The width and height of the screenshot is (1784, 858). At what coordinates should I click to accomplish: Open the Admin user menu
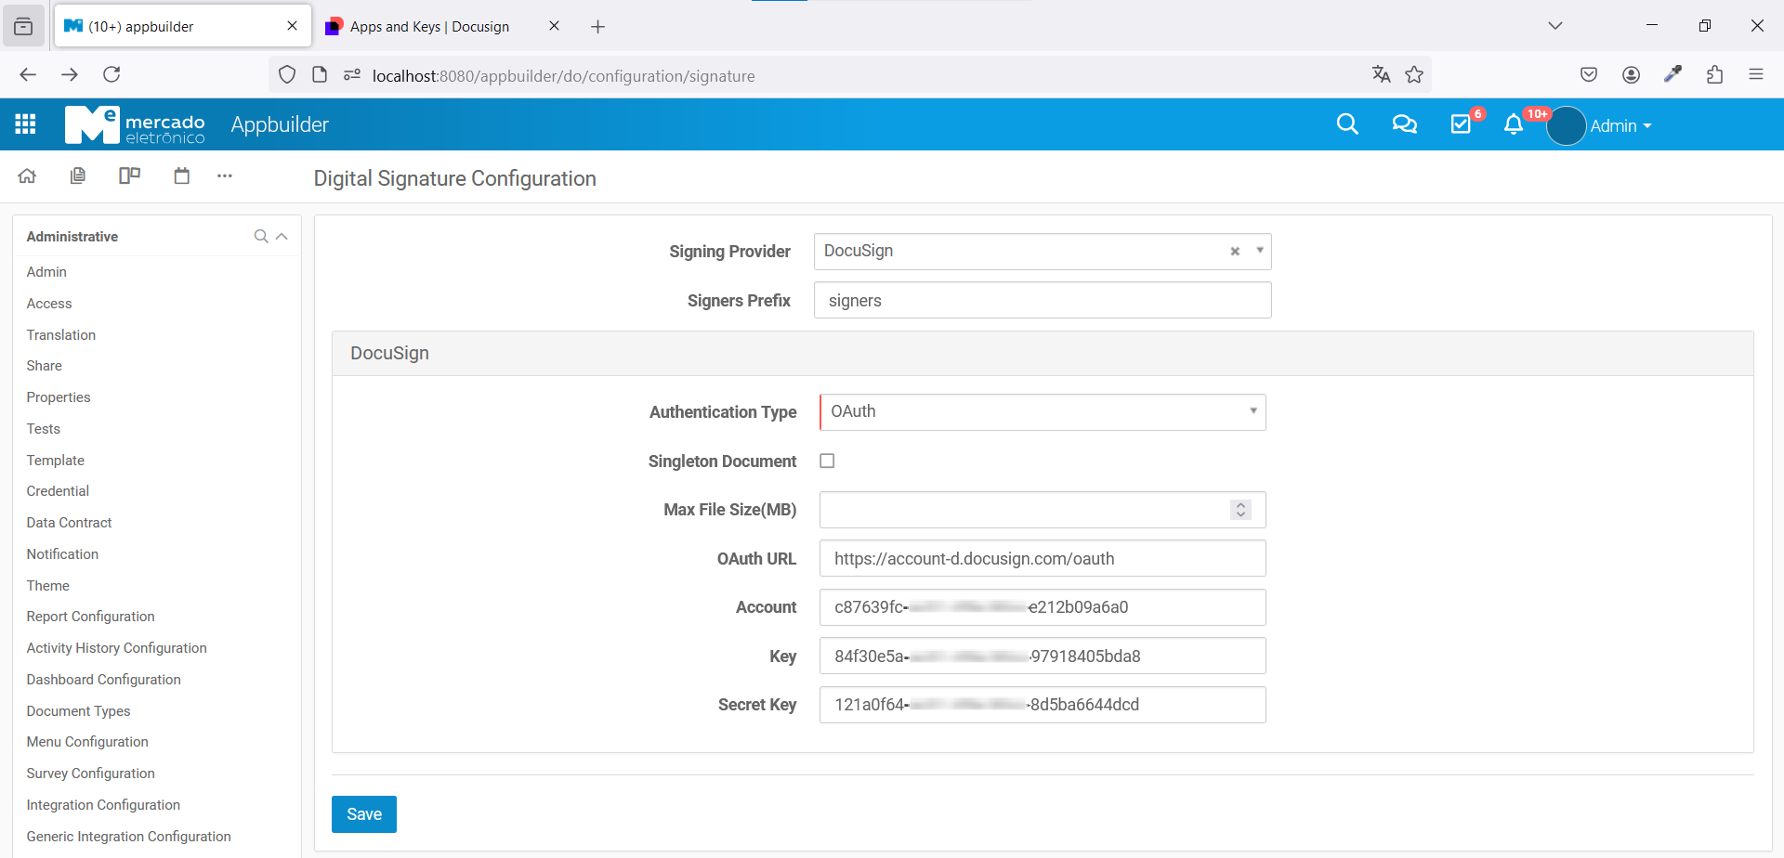pyautogui.click(x=1620, y=126)
